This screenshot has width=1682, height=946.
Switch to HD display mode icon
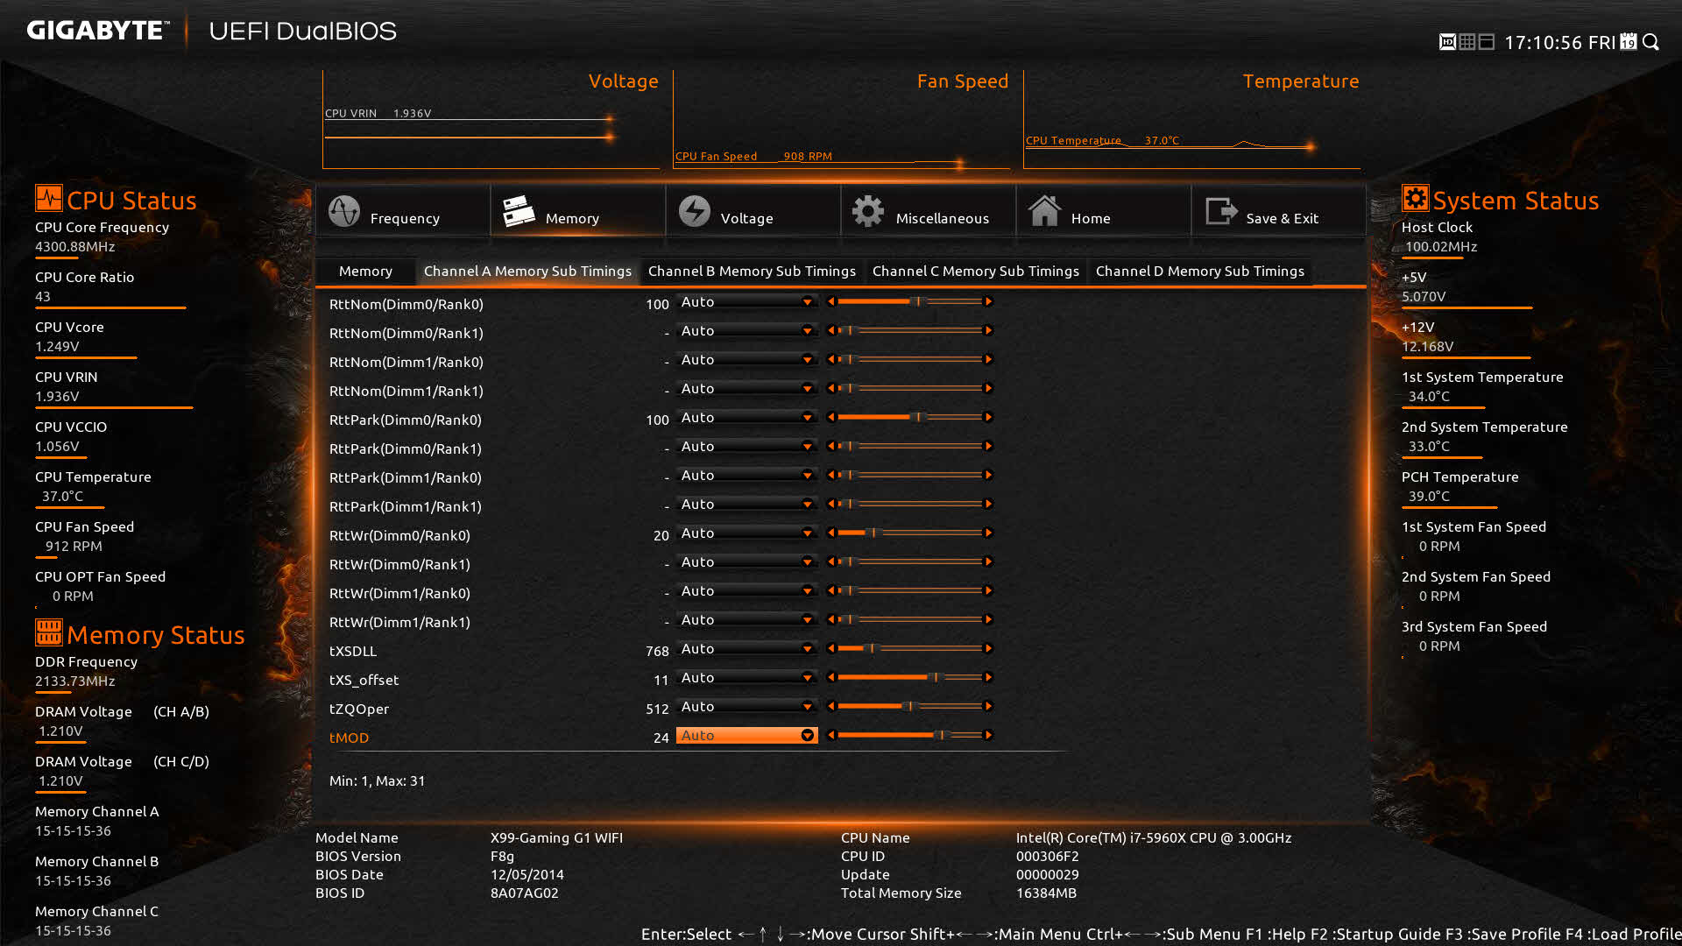1447,42
